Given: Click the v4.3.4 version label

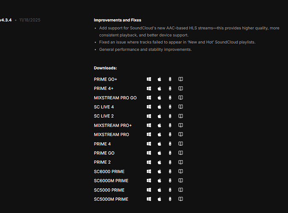Looking at the screenshot, I should tap(6, 20).
